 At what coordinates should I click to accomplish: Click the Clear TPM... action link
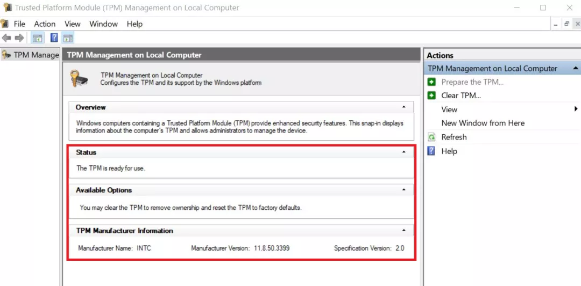[461, 96]
